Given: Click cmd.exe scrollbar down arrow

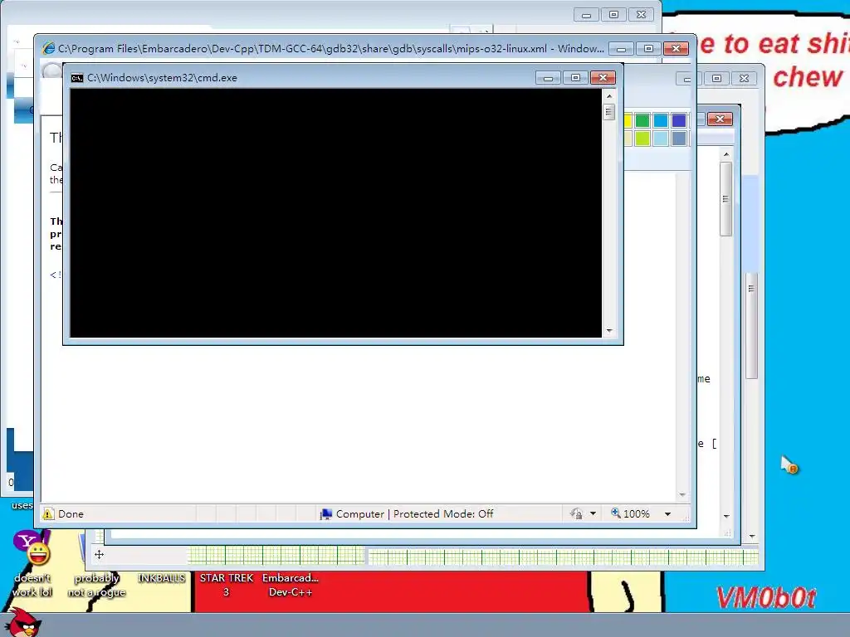Looking at the screenshot, I should [609, 330].
